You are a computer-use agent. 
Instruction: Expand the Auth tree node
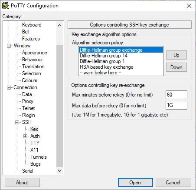pyautogui.click(x=25, y=137)
